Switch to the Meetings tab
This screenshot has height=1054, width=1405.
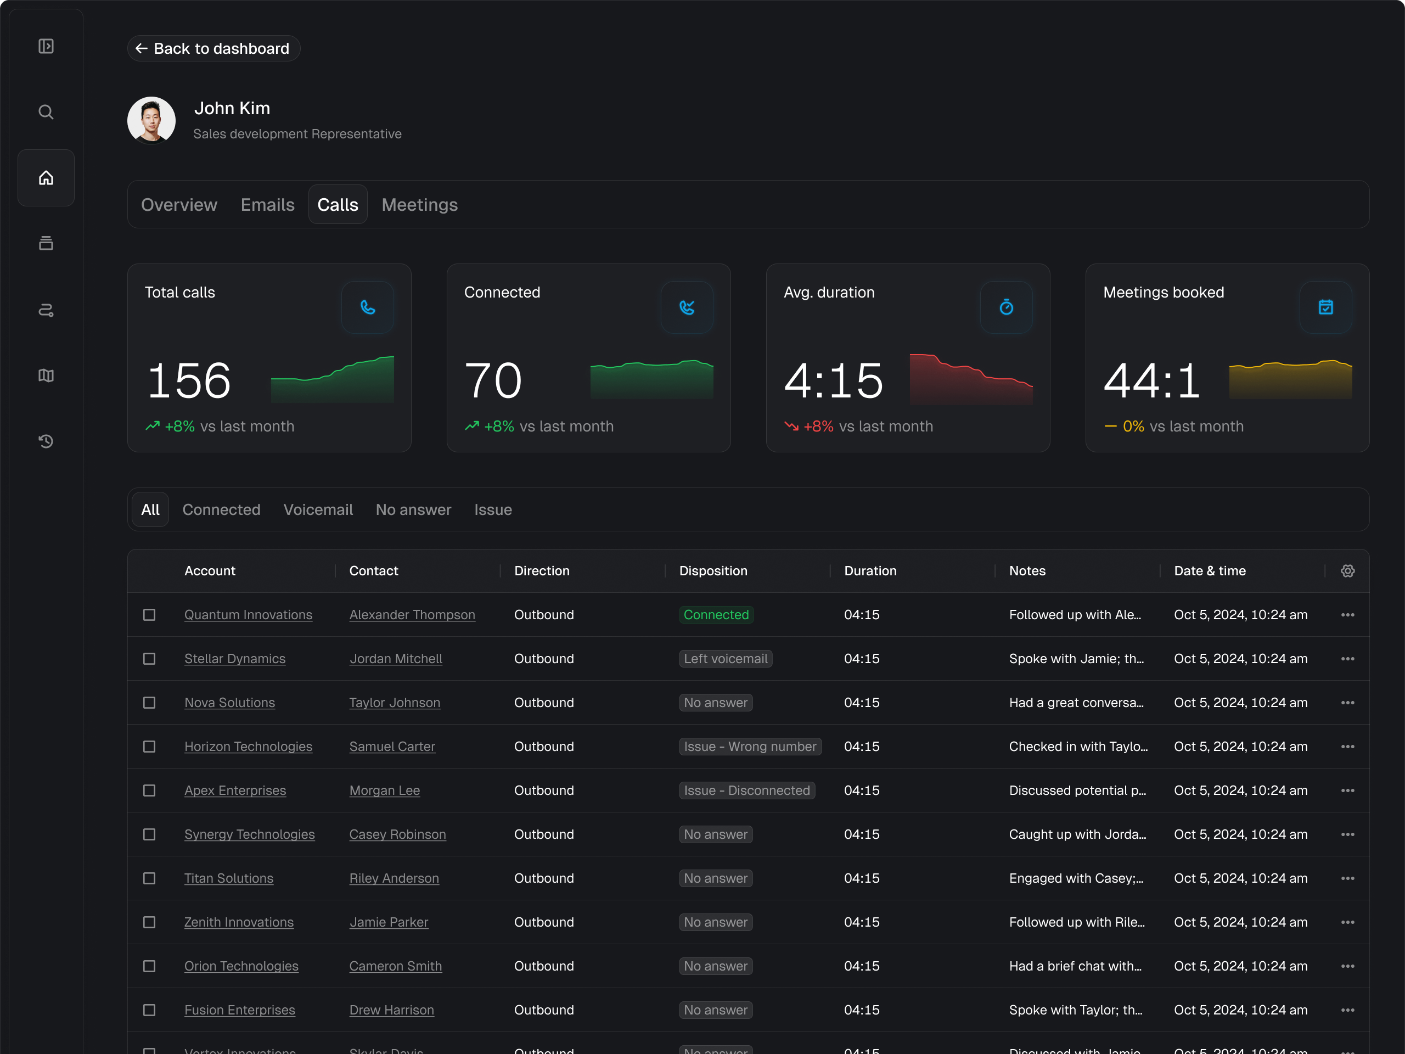419,205
